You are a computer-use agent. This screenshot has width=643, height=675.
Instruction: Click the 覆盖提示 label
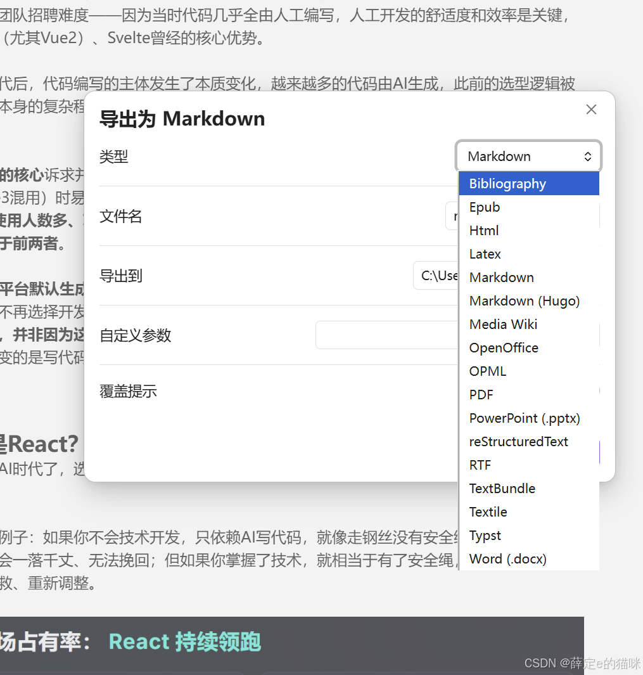click(x=128, y=391)
